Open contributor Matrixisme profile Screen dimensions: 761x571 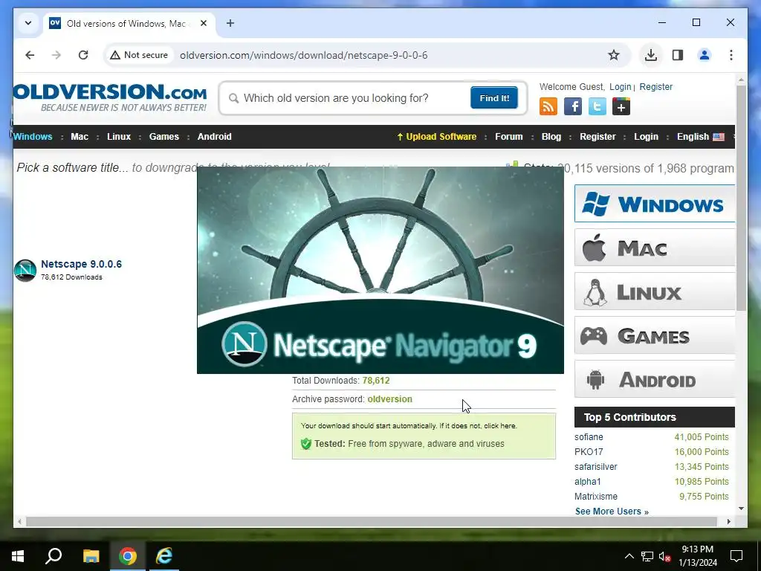(x=596, y=497)
